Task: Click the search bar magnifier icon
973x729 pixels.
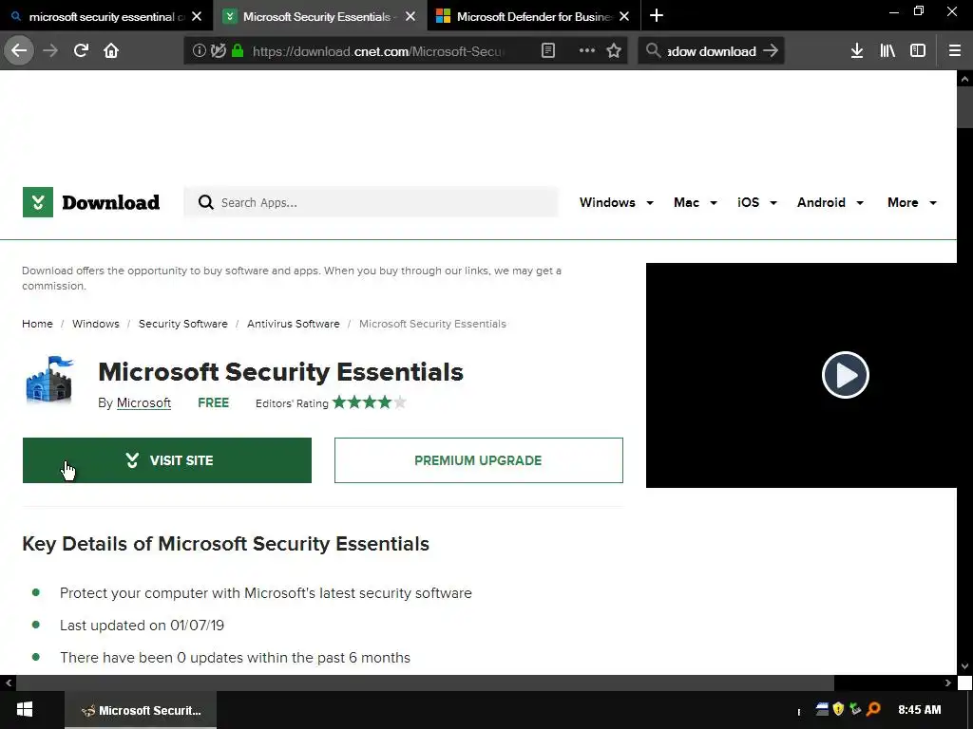Action: tap(653, 50)
